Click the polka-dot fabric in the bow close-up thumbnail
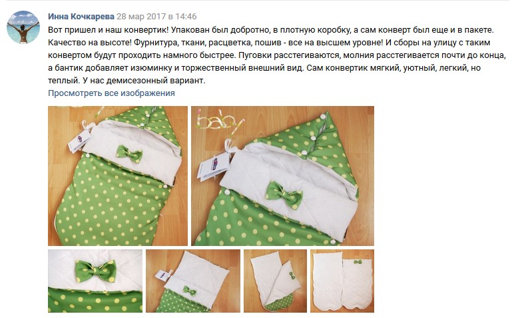 tap(95, 301)
